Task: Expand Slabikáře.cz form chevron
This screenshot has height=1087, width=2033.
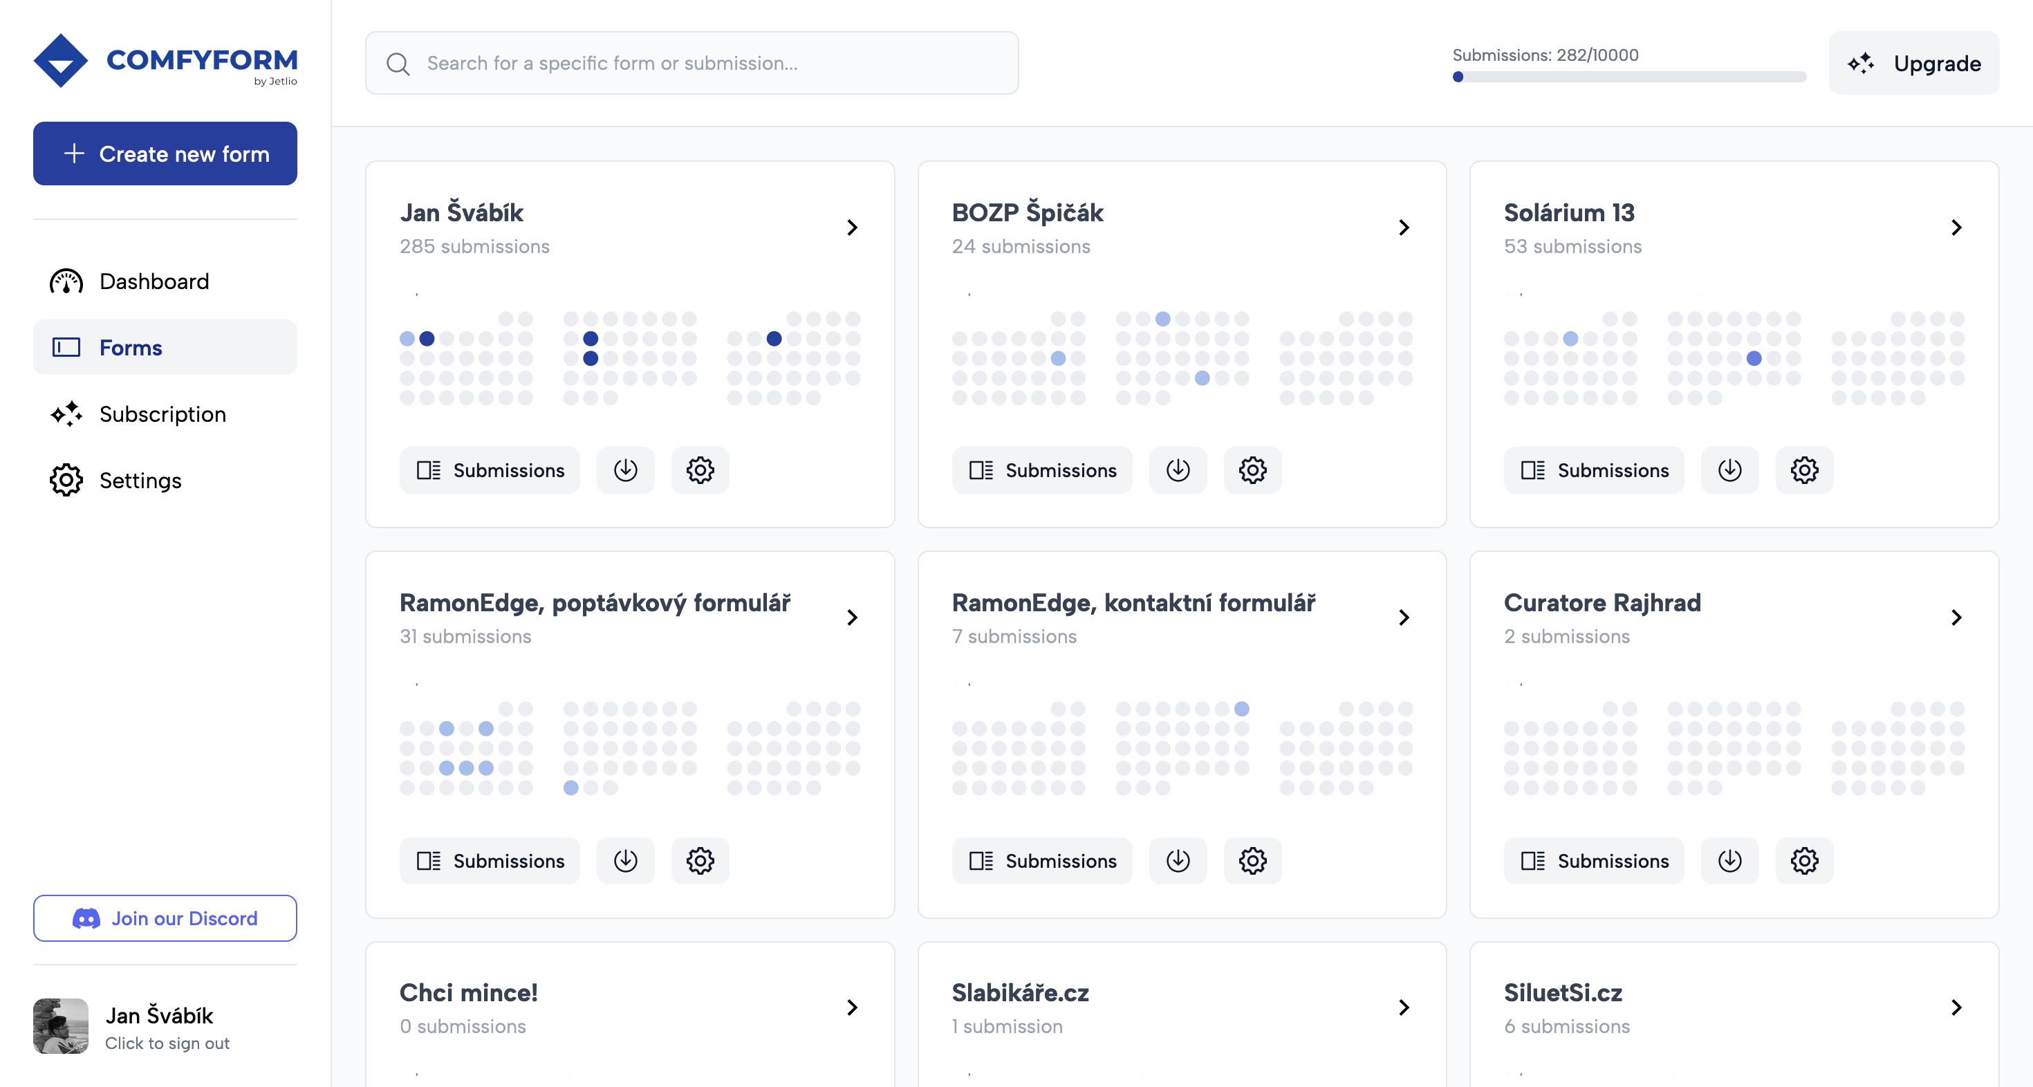Action: click(x=1403, y=1007)
